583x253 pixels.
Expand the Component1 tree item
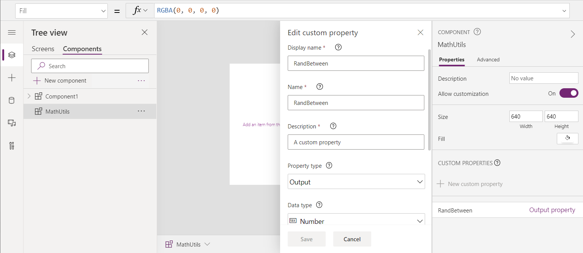29,96
